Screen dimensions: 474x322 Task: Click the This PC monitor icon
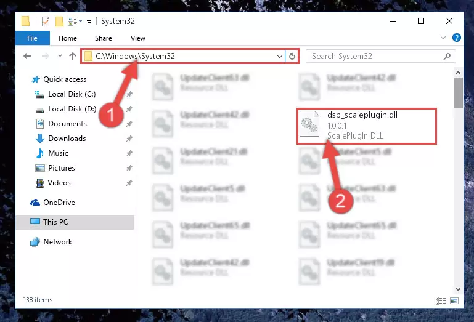[x=35, y=222]
